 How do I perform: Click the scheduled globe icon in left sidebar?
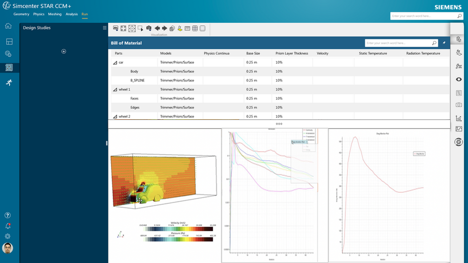click(8, 54)
